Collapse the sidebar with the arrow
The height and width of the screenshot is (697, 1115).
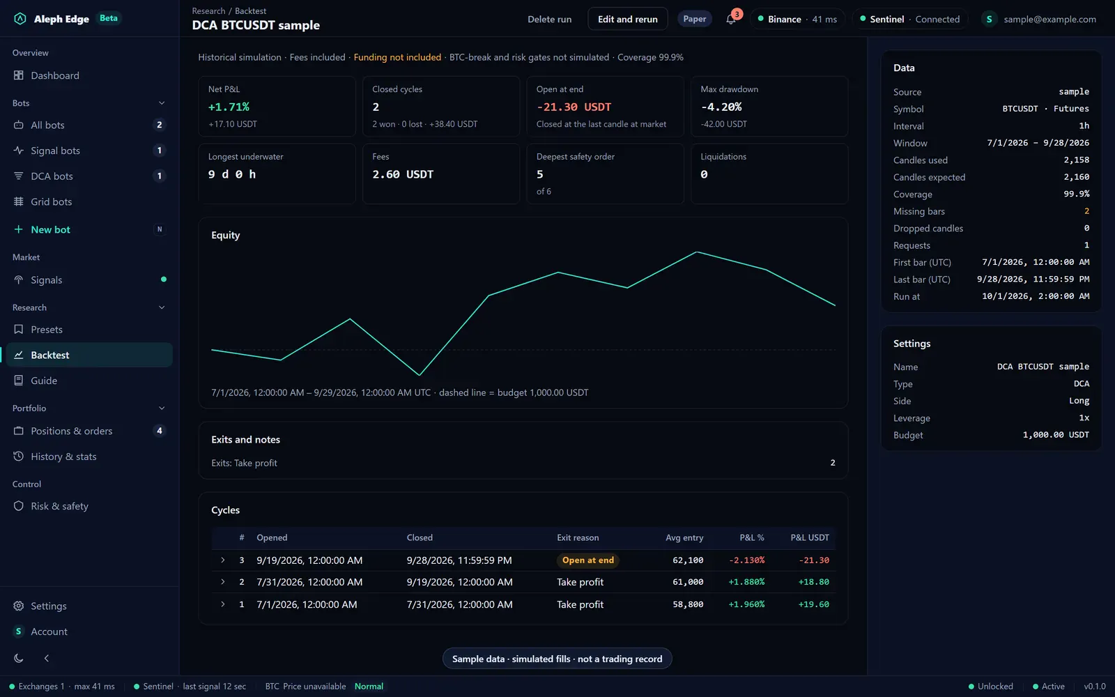click(46, 658)
